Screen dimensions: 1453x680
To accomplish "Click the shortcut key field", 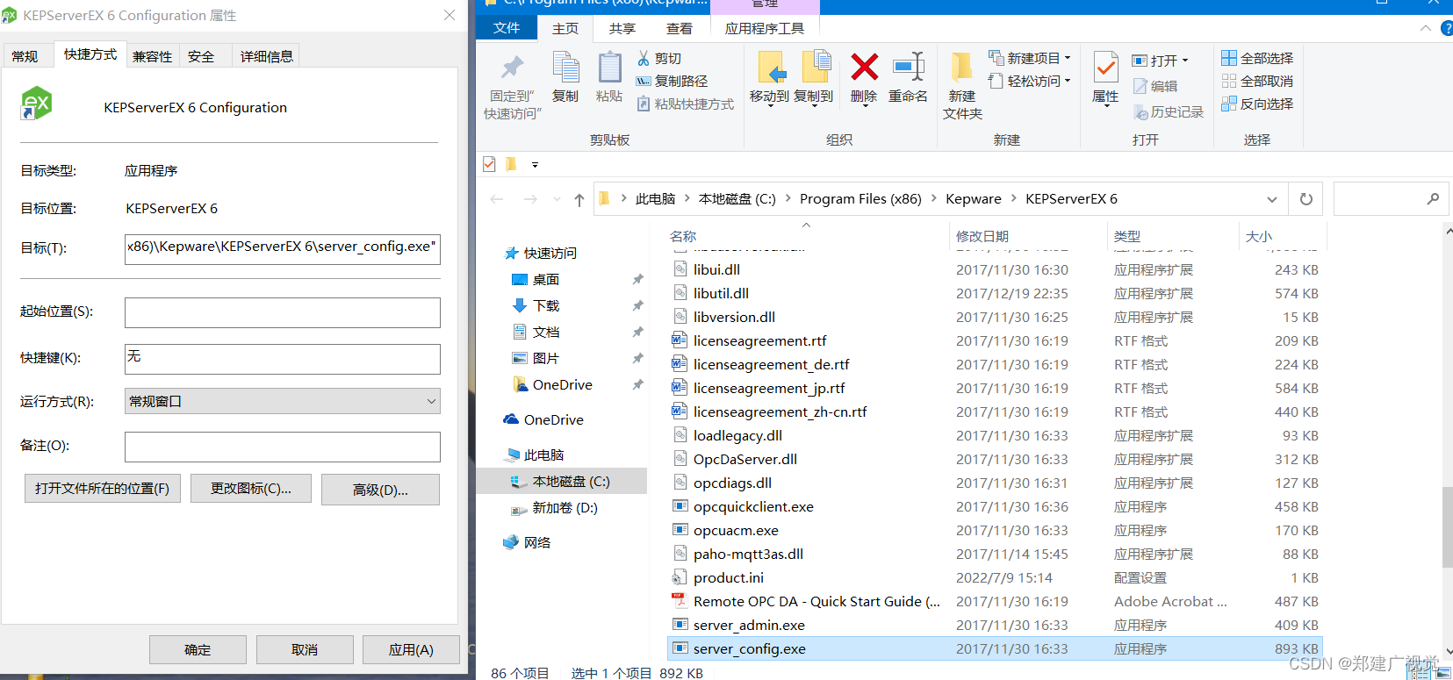I will pos(283,359).
